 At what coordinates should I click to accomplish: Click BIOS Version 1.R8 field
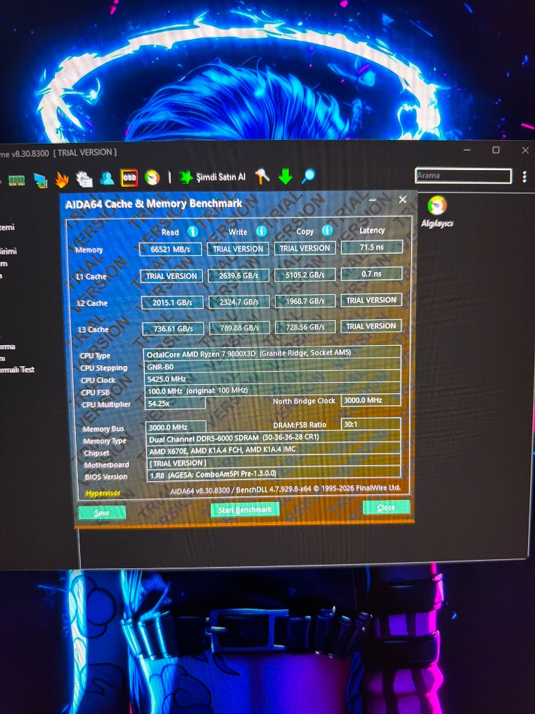pyautogui.click(x=274, y=474)
